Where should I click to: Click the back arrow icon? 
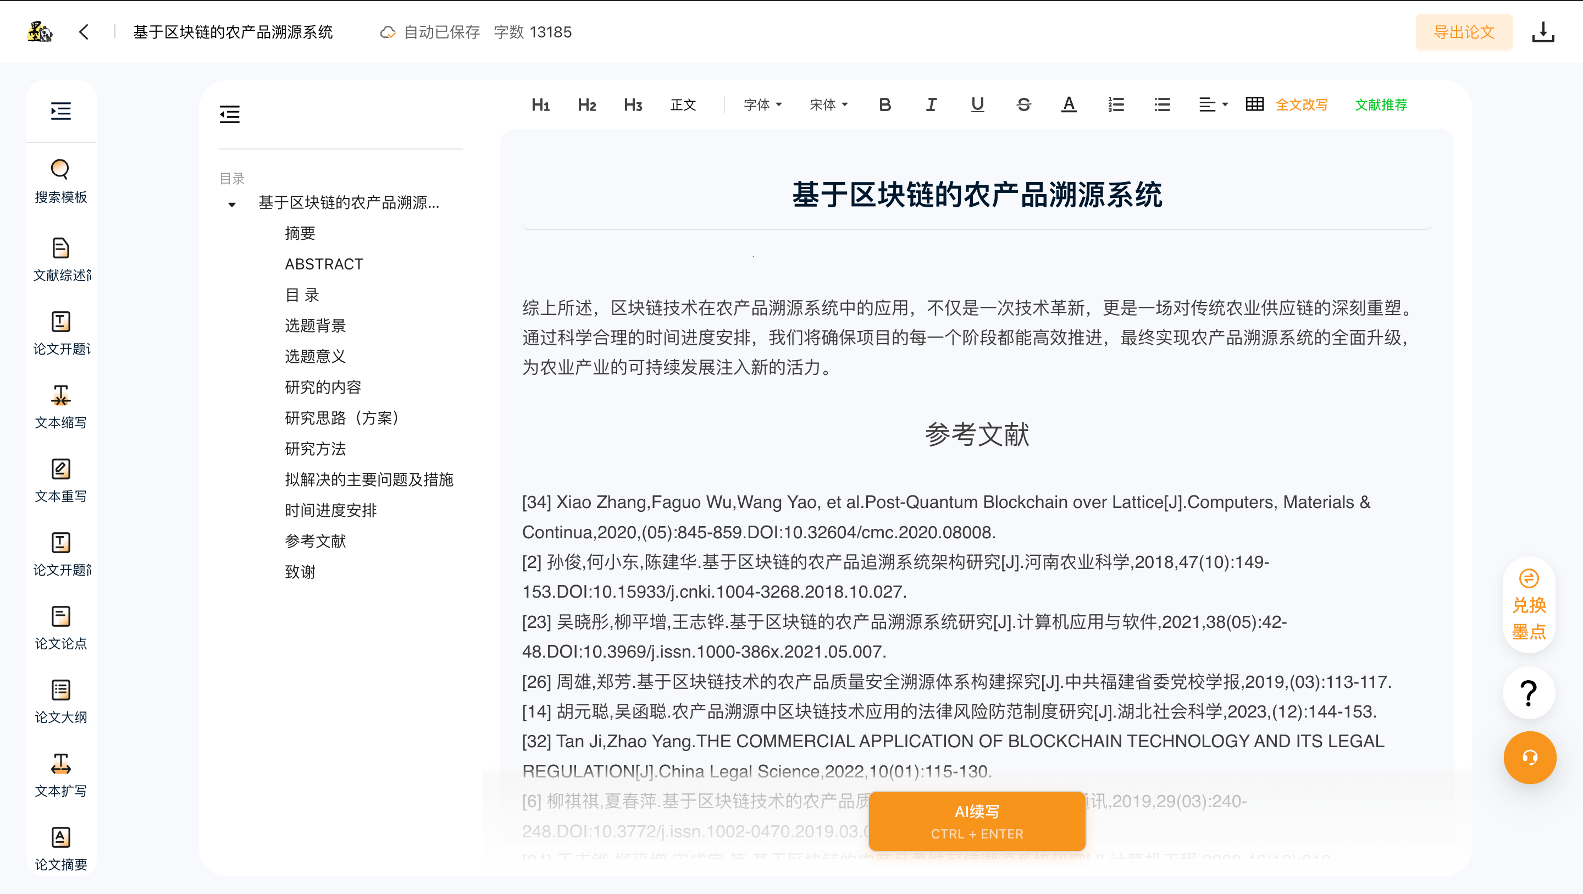click(84, 32)
